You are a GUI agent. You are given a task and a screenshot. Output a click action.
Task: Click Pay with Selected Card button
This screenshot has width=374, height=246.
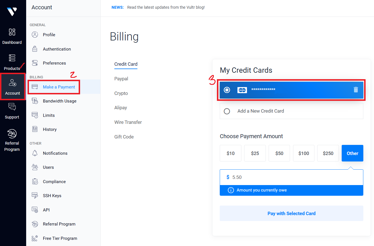click(x=291, y=213)
